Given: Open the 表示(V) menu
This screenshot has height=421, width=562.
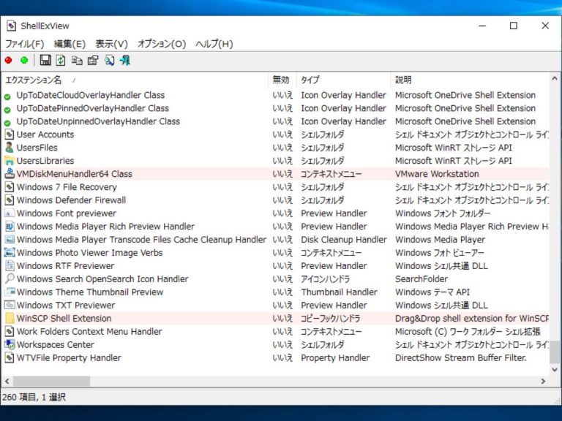Looking at the screenshot, I should click(x=111, y=44).
